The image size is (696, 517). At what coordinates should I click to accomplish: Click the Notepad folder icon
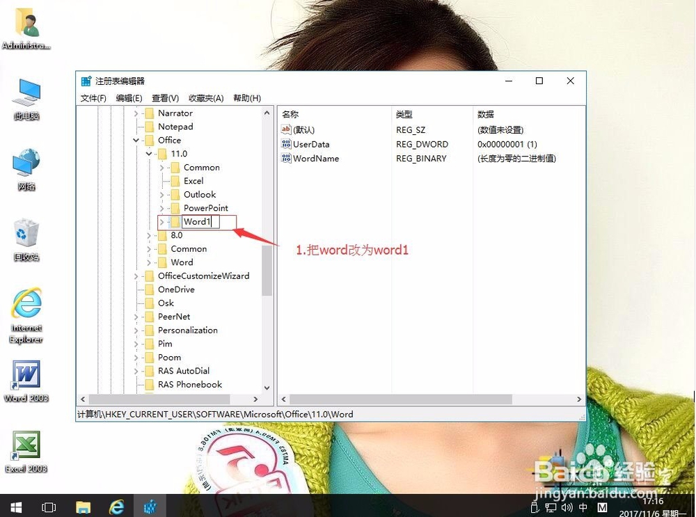(x=150, y=127)
